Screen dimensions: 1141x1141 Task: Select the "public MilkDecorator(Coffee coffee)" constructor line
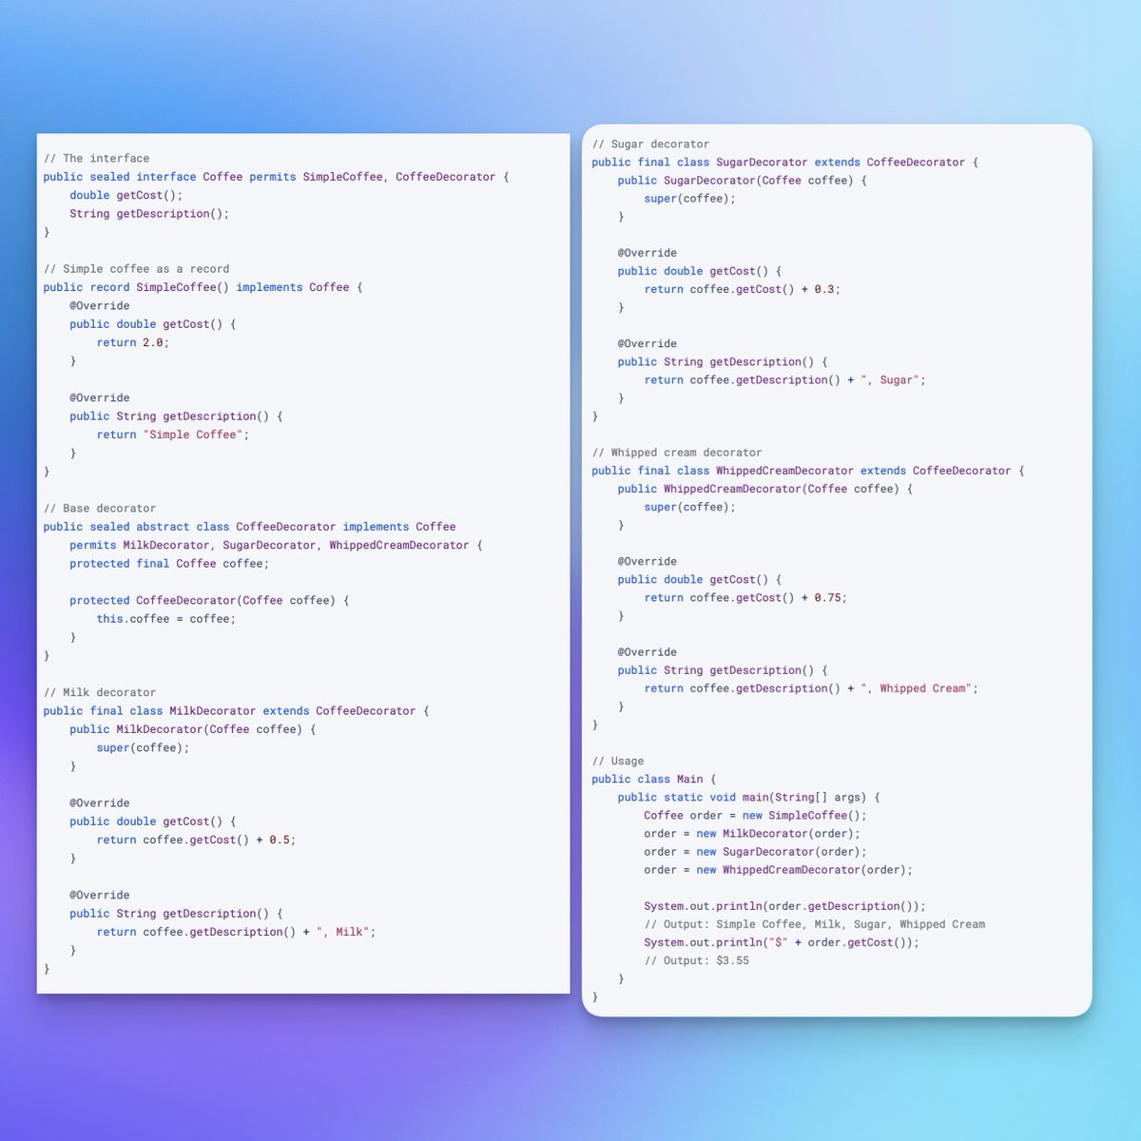[x=192, y=729]
